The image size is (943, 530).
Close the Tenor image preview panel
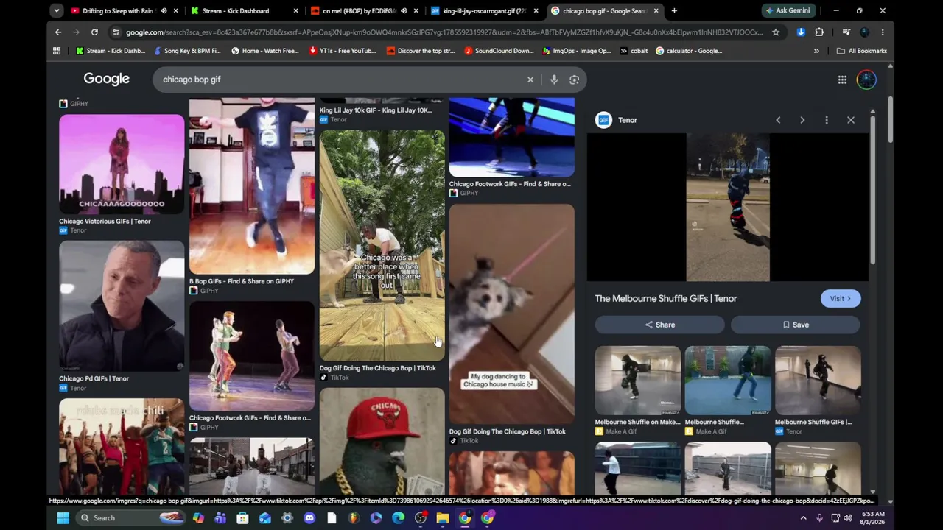click(851, 120)
